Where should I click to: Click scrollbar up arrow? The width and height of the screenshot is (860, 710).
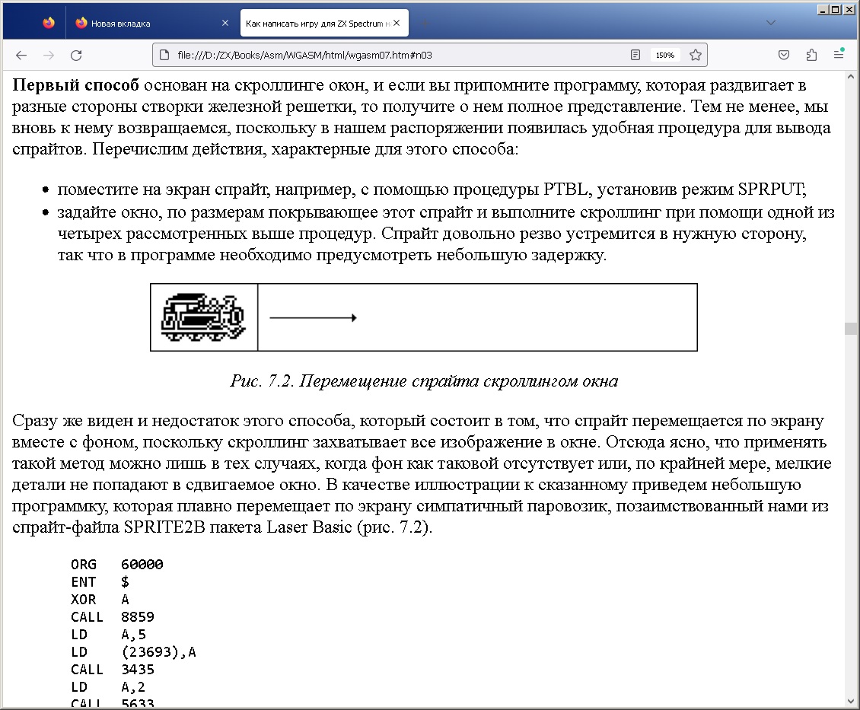(851, 77)
